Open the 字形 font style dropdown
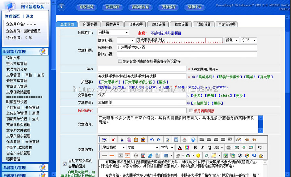This screenshot has height=177, width=291. 249,40
